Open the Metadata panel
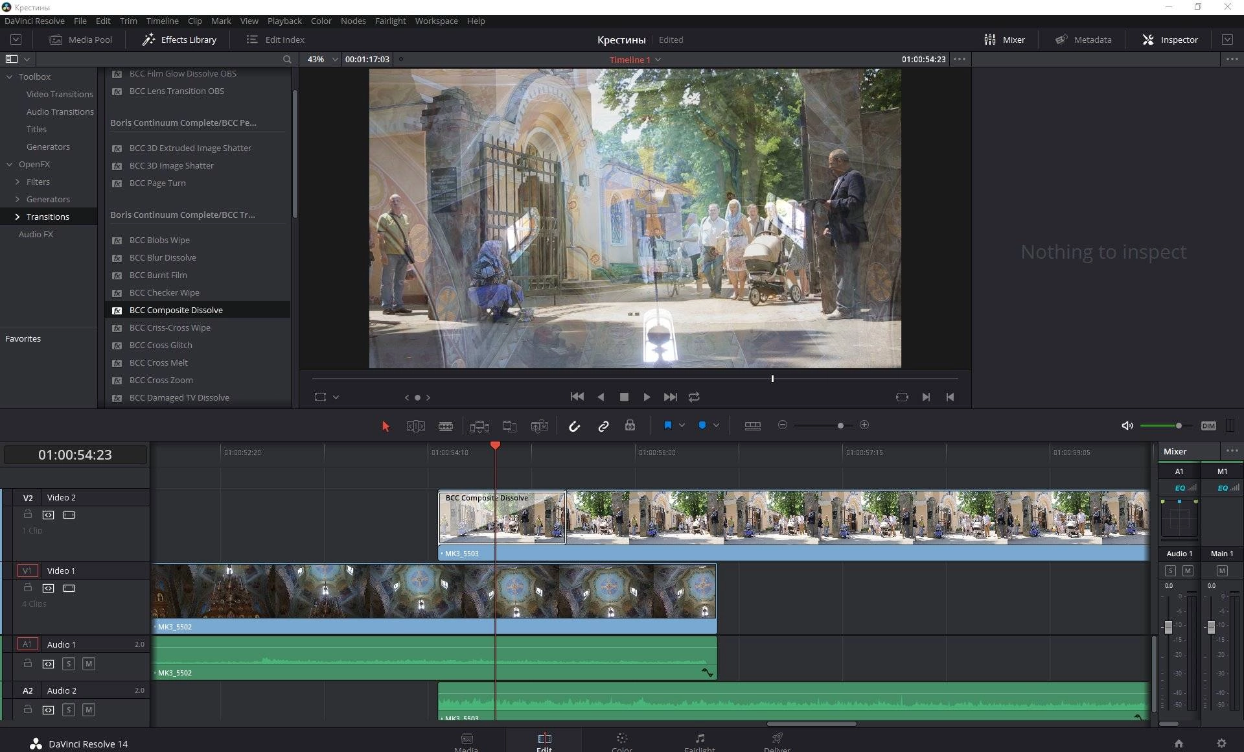 pos(1083,40)
